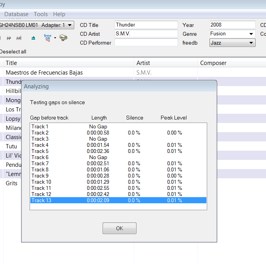Sort by the Composer column header
Screen dimensions: 266x264
pos(232,63)
